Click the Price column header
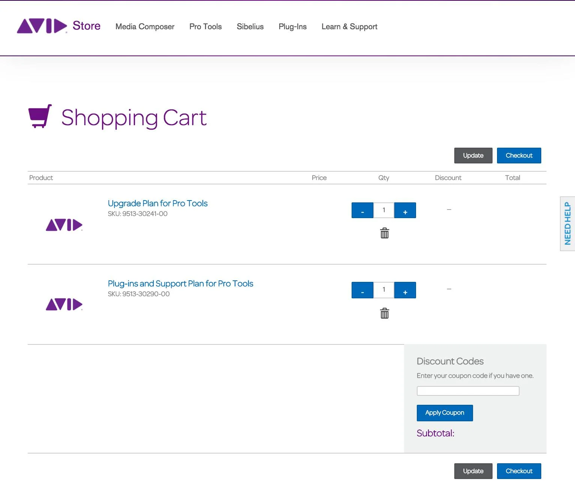This screenshot has width=575, height=482. tap(319, 178)
